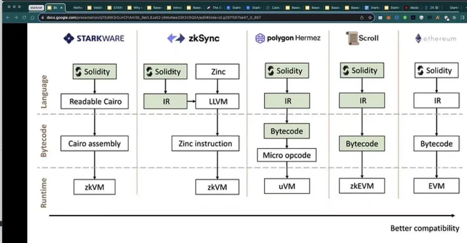Toggle the browser side panel icon
The image size is (467, 243).
coord(462,17)
